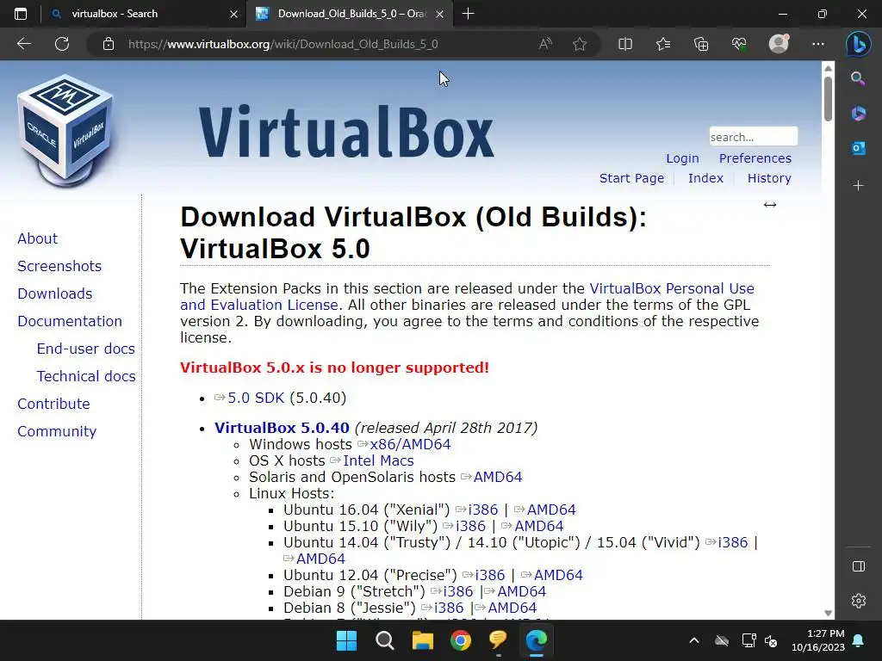Reload the page with the refresh icon

click(62, 44)
